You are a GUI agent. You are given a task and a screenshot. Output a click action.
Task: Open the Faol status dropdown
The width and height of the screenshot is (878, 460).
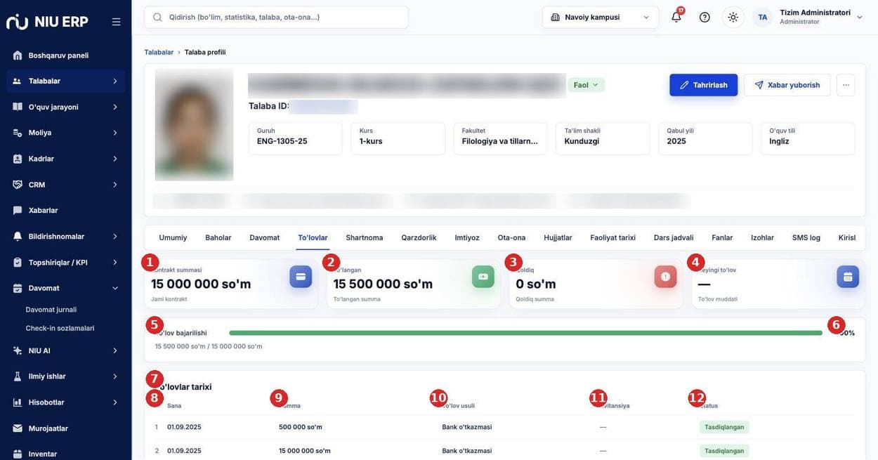[587, 85]
